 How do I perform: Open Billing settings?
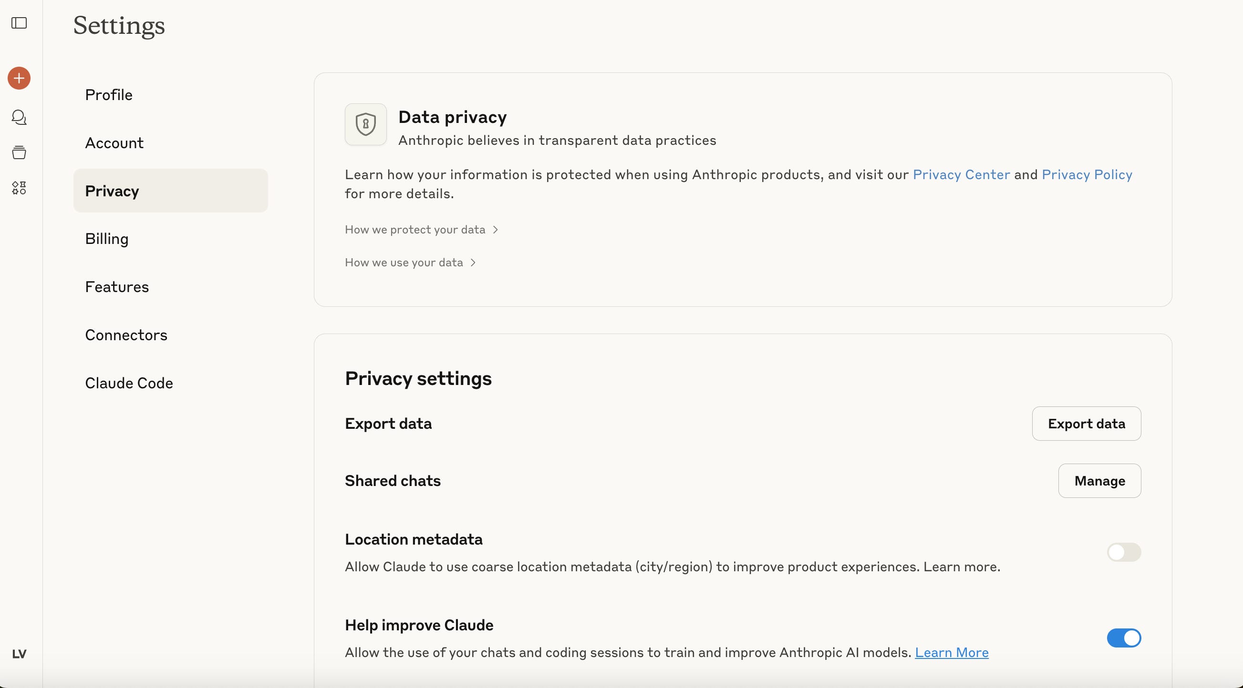(170, 239)
